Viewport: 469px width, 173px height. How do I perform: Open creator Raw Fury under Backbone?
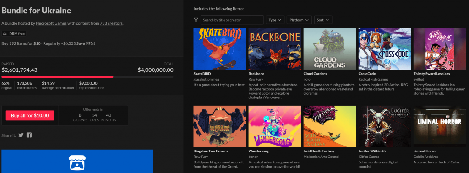[255, 79]
